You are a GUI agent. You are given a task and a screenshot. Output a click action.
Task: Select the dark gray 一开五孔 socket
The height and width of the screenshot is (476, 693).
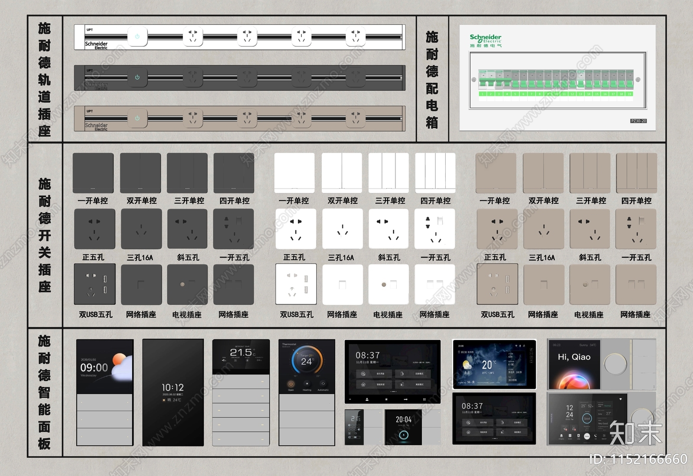click(234, 229)
